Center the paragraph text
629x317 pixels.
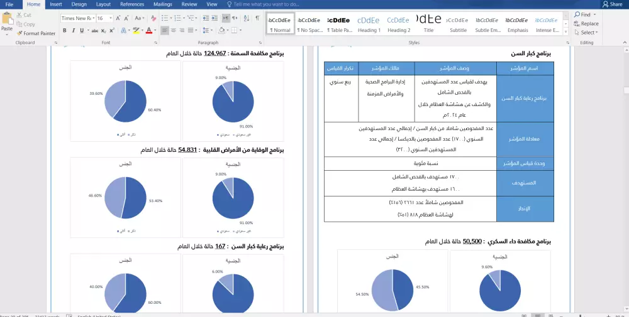pyautogui.click(x=174, y=30)
